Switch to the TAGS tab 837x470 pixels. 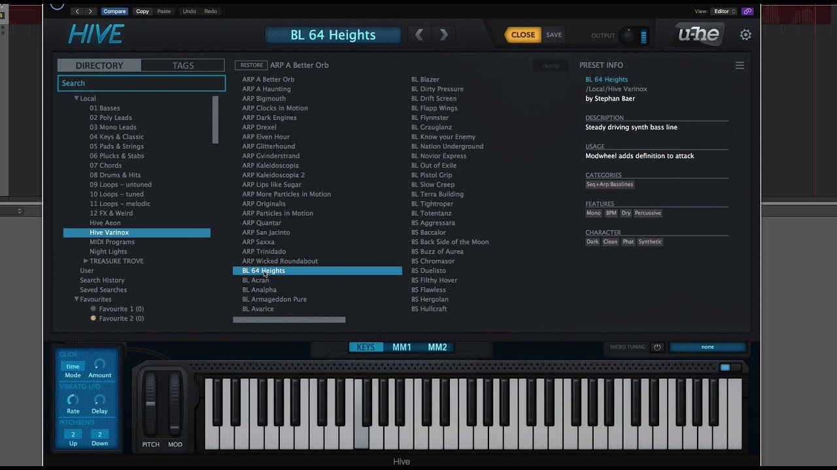tap(183, 65)
